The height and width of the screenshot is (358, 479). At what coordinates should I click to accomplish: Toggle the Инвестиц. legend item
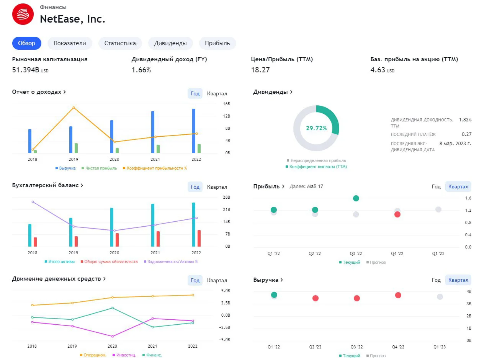click(x=124, y=355)
